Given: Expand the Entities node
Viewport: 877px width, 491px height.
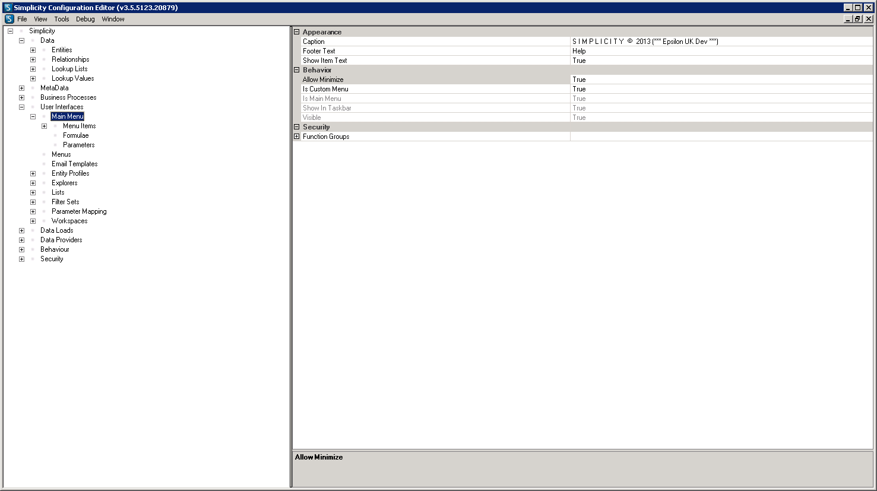Looking at the screenshot, I should tap(33, 50).
